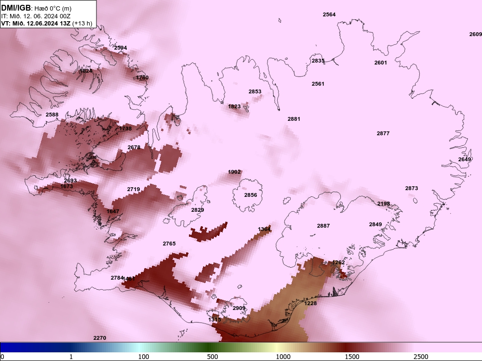Click the 2856 value inside glacier outline
Screen dimensions: 482x361
(x=251, y=195)
